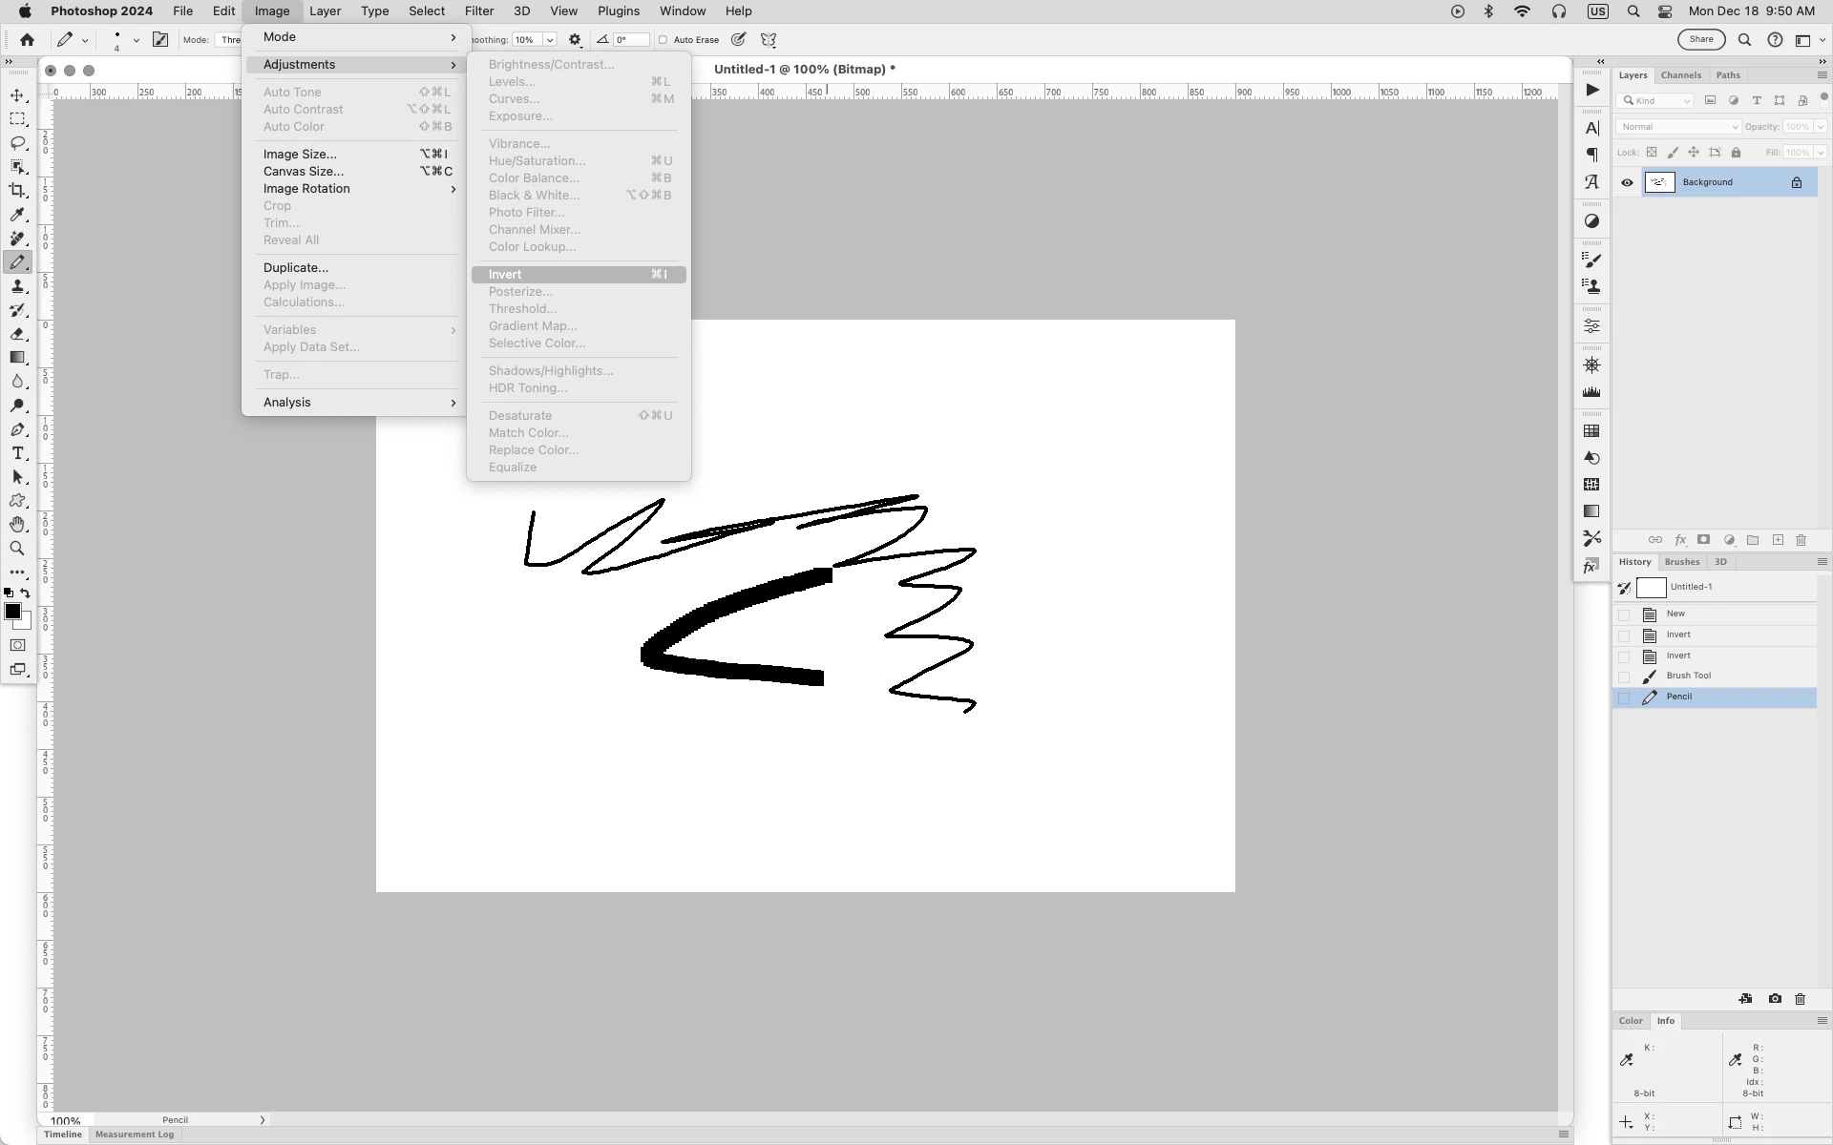Click the Share button
Image resolution: width=1833 pixels, height=1145 pixels.
[1701, 40]
